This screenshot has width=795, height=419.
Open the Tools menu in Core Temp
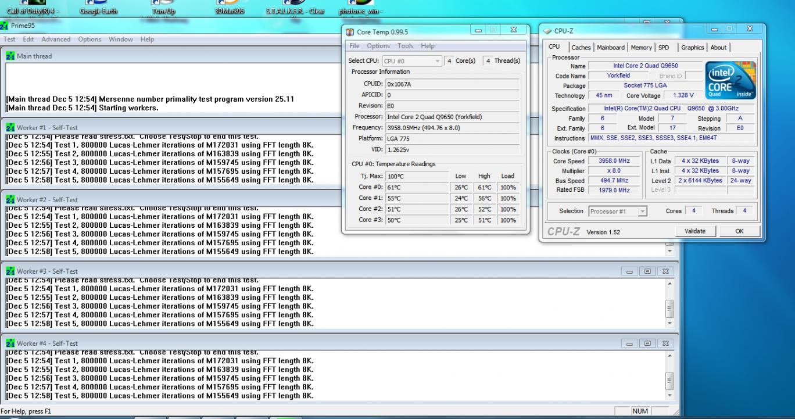coord(406,46)
